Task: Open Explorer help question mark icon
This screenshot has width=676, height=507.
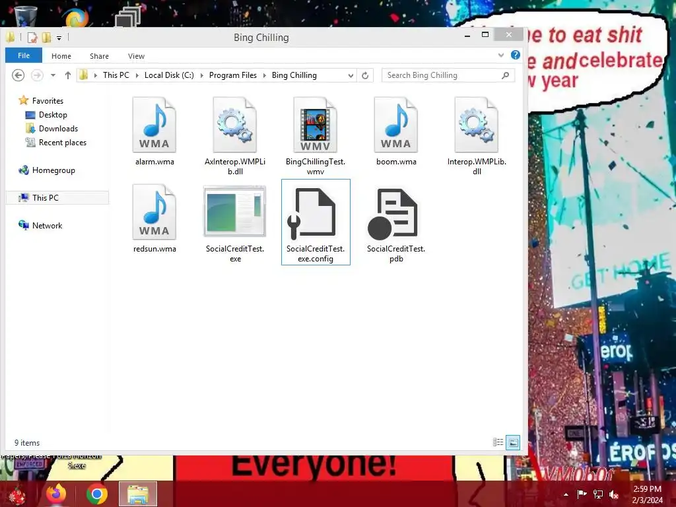Action: (515, 55)
